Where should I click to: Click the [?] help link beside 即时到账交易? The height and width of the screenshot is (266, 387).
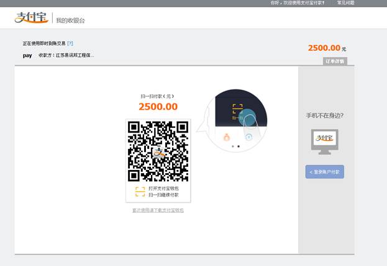70,43
